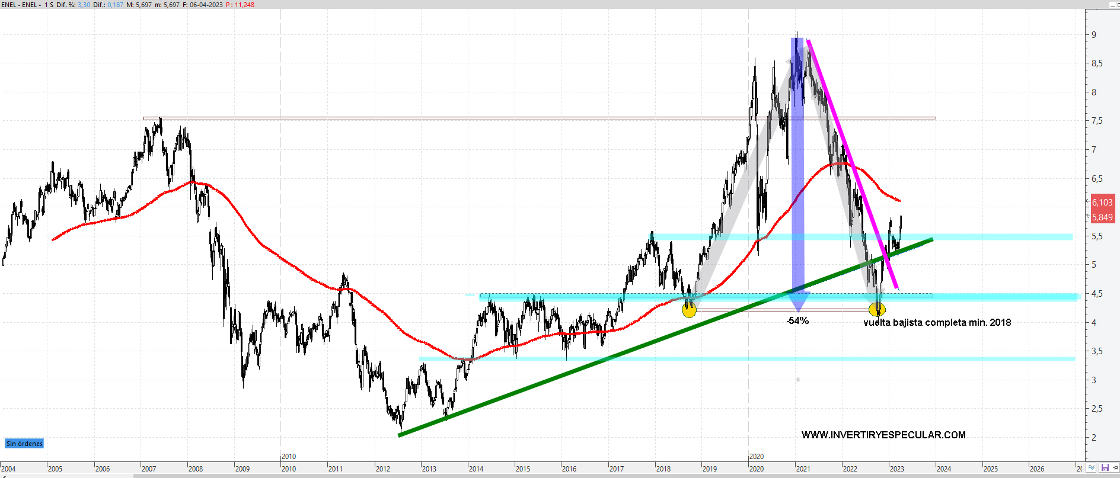Screen dimensions: 1120x478
Task: Click the -54% annotation text
Action: [x=797, y=321]
